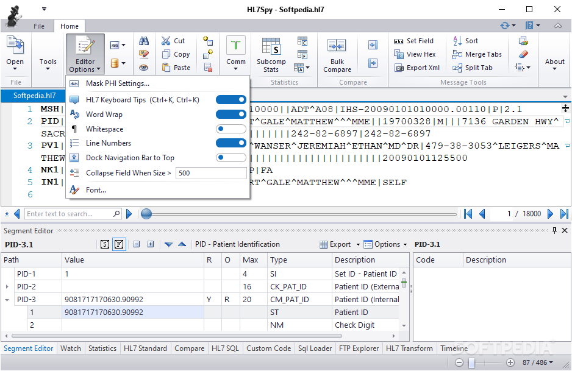Click the Set Field icon

point(398,41)
